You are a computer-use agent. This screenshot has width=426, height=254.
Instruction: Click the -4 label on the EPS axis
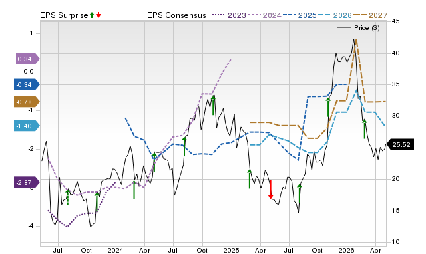(31, 226)
